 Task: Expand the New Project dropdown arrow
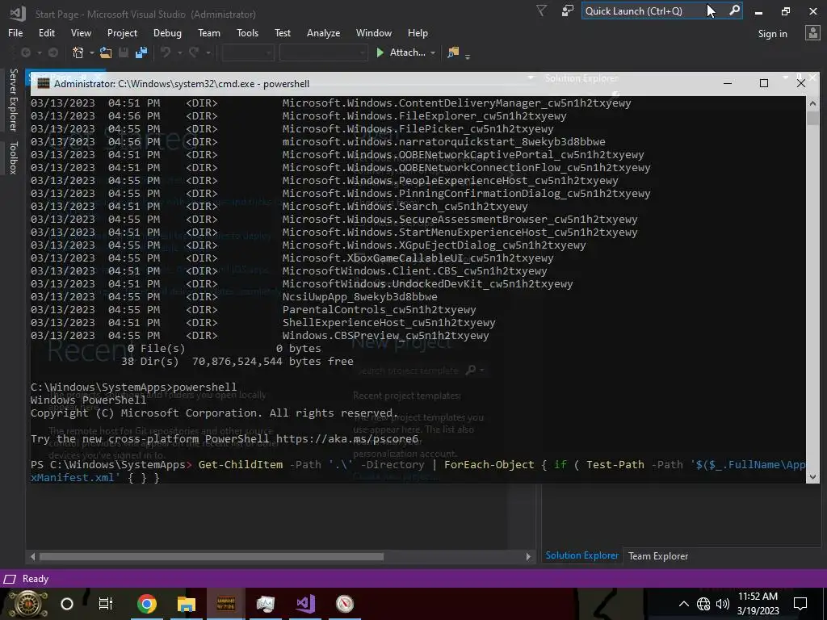[x=91, y=52]
